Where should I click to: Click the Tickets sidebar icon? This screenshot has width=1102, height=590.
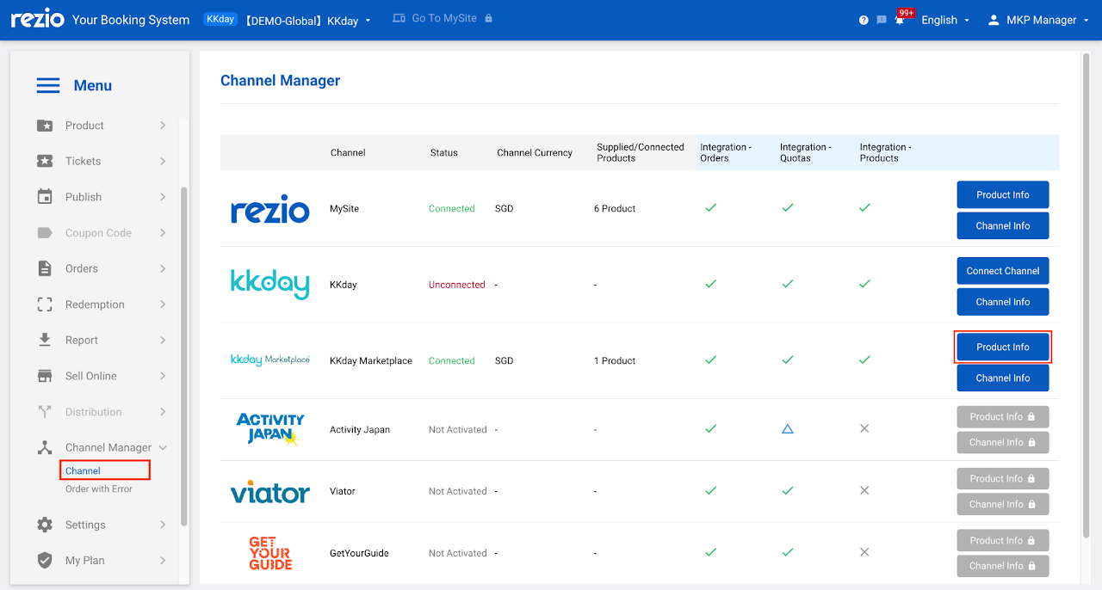pos(45,161)
